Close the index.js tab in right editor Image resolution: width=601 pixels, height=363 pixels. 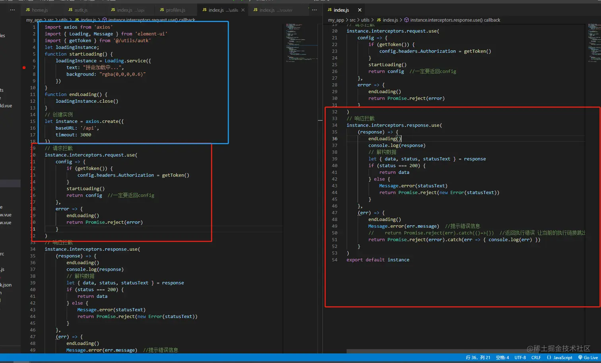pos(359,10)
